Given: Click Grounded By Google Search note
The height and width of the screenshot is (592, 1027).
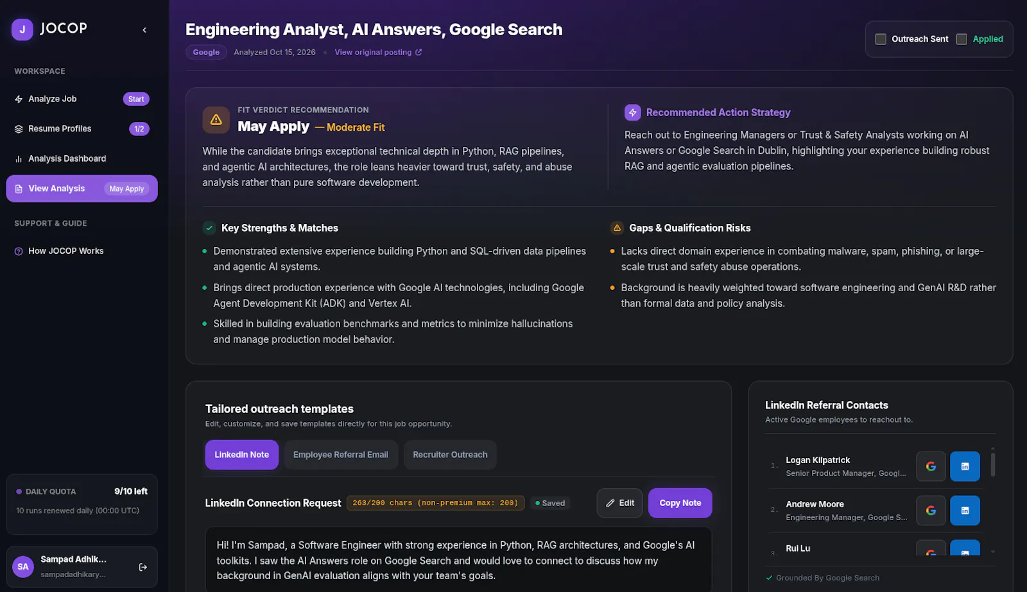Looking at the screenshot, I should pos(823,578).
